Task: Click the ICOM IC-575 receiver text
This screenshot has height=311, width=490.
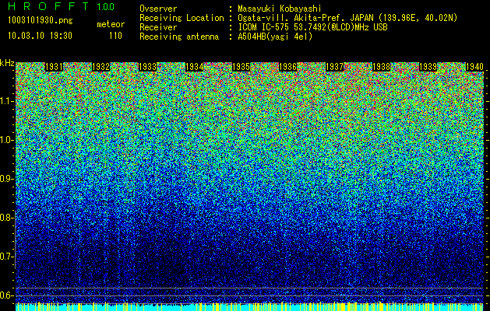Action: pos(312,27)
